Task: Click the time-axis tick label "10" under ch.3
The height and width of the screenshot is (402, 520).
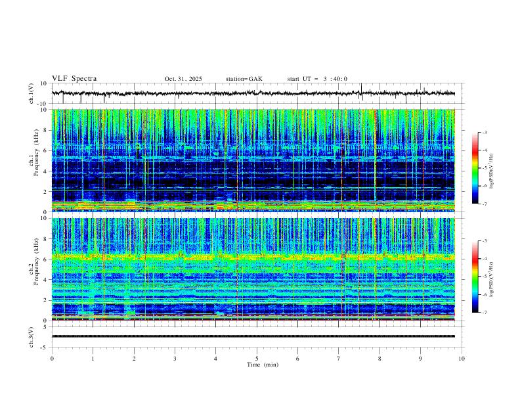Action: (x=462, y=359)
